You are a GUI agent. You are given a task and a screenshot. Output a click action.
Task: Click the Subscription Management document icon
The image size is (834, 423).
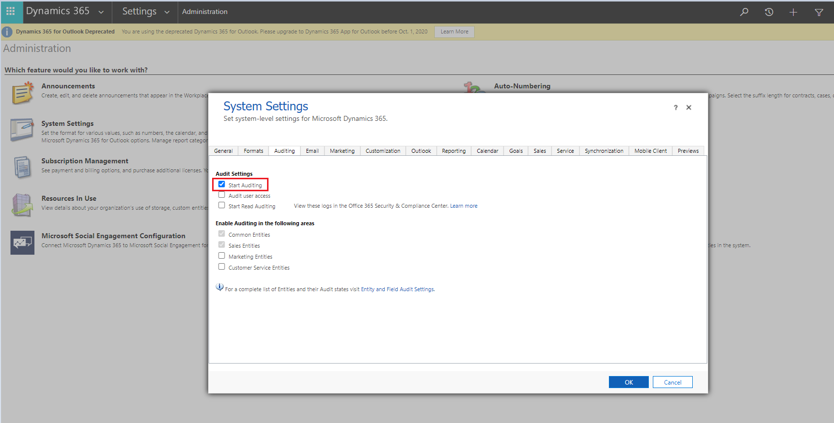pos(22,168)
